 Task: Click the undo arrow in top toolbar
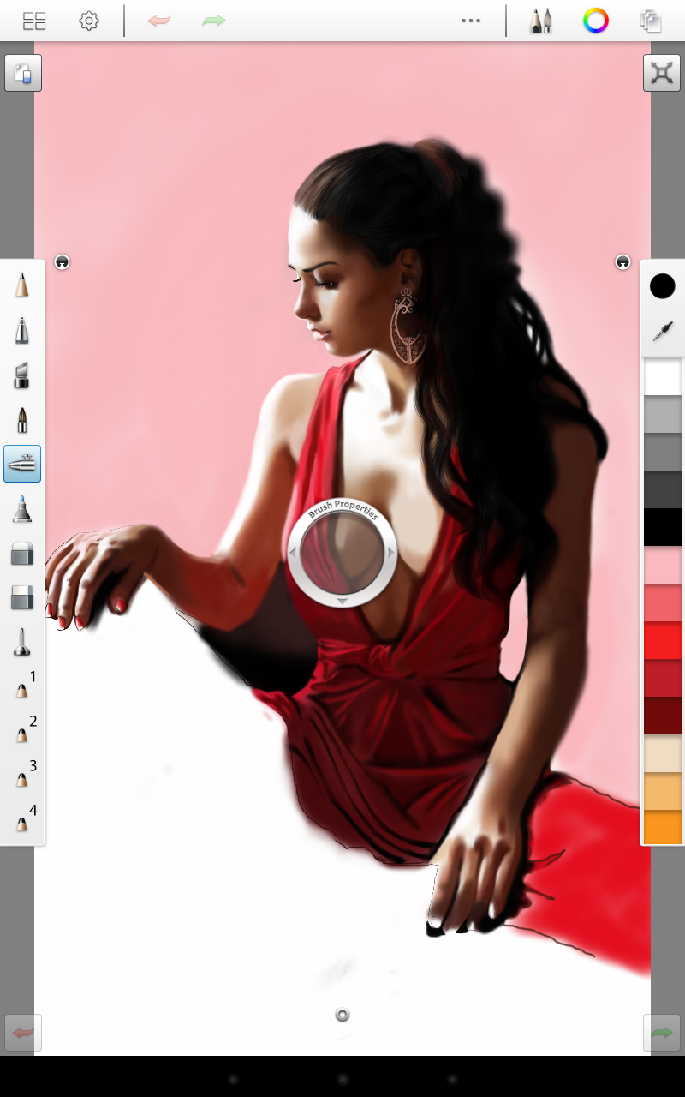[159, 21]
